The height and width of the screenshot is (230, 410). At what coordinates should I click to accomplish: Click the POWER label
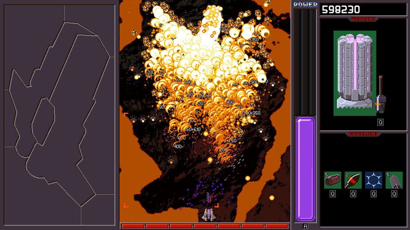[305, 4]
